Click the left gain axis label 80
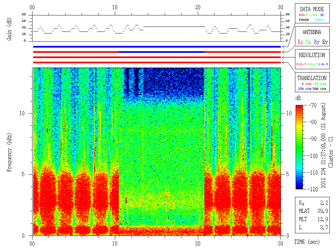 [24, 14]
